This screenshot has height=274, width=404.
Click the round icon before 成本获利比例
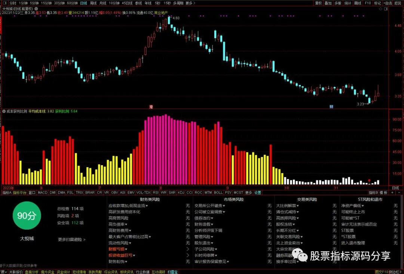pyautogui.click(x=4, y=111)
